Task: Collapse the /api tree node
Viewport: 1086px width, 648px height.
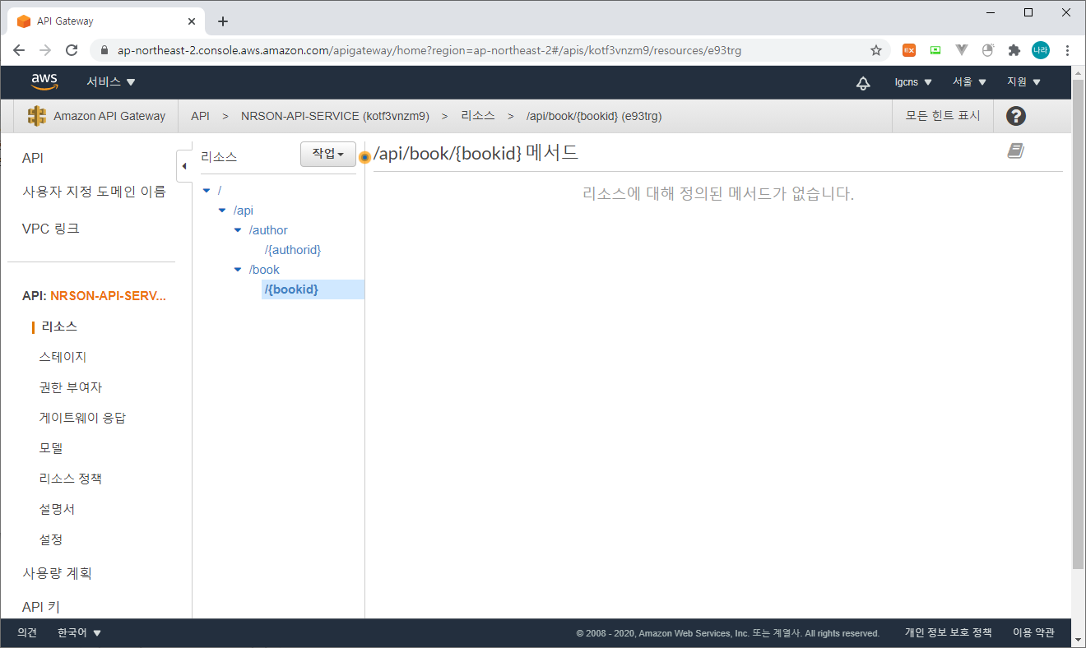Action: pos(222,211)
